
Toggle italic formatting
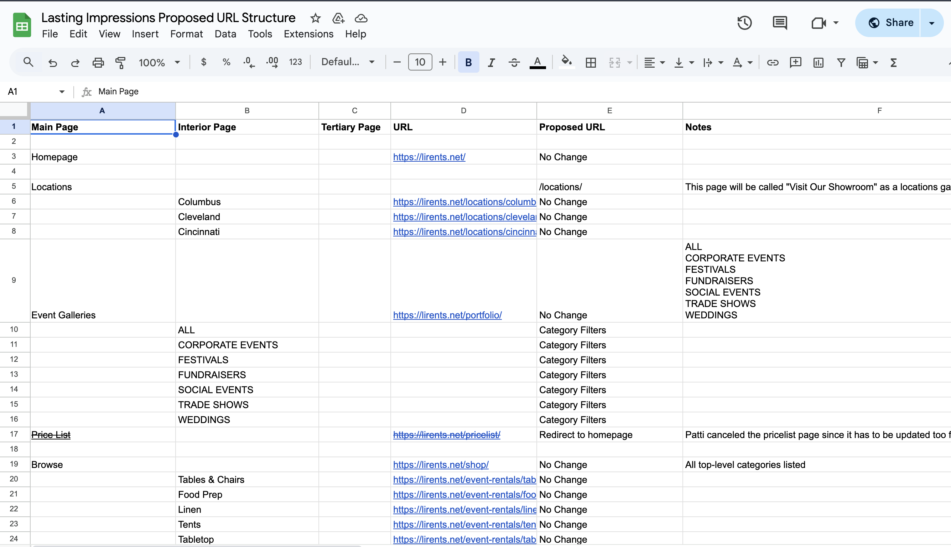click(491, 62)
